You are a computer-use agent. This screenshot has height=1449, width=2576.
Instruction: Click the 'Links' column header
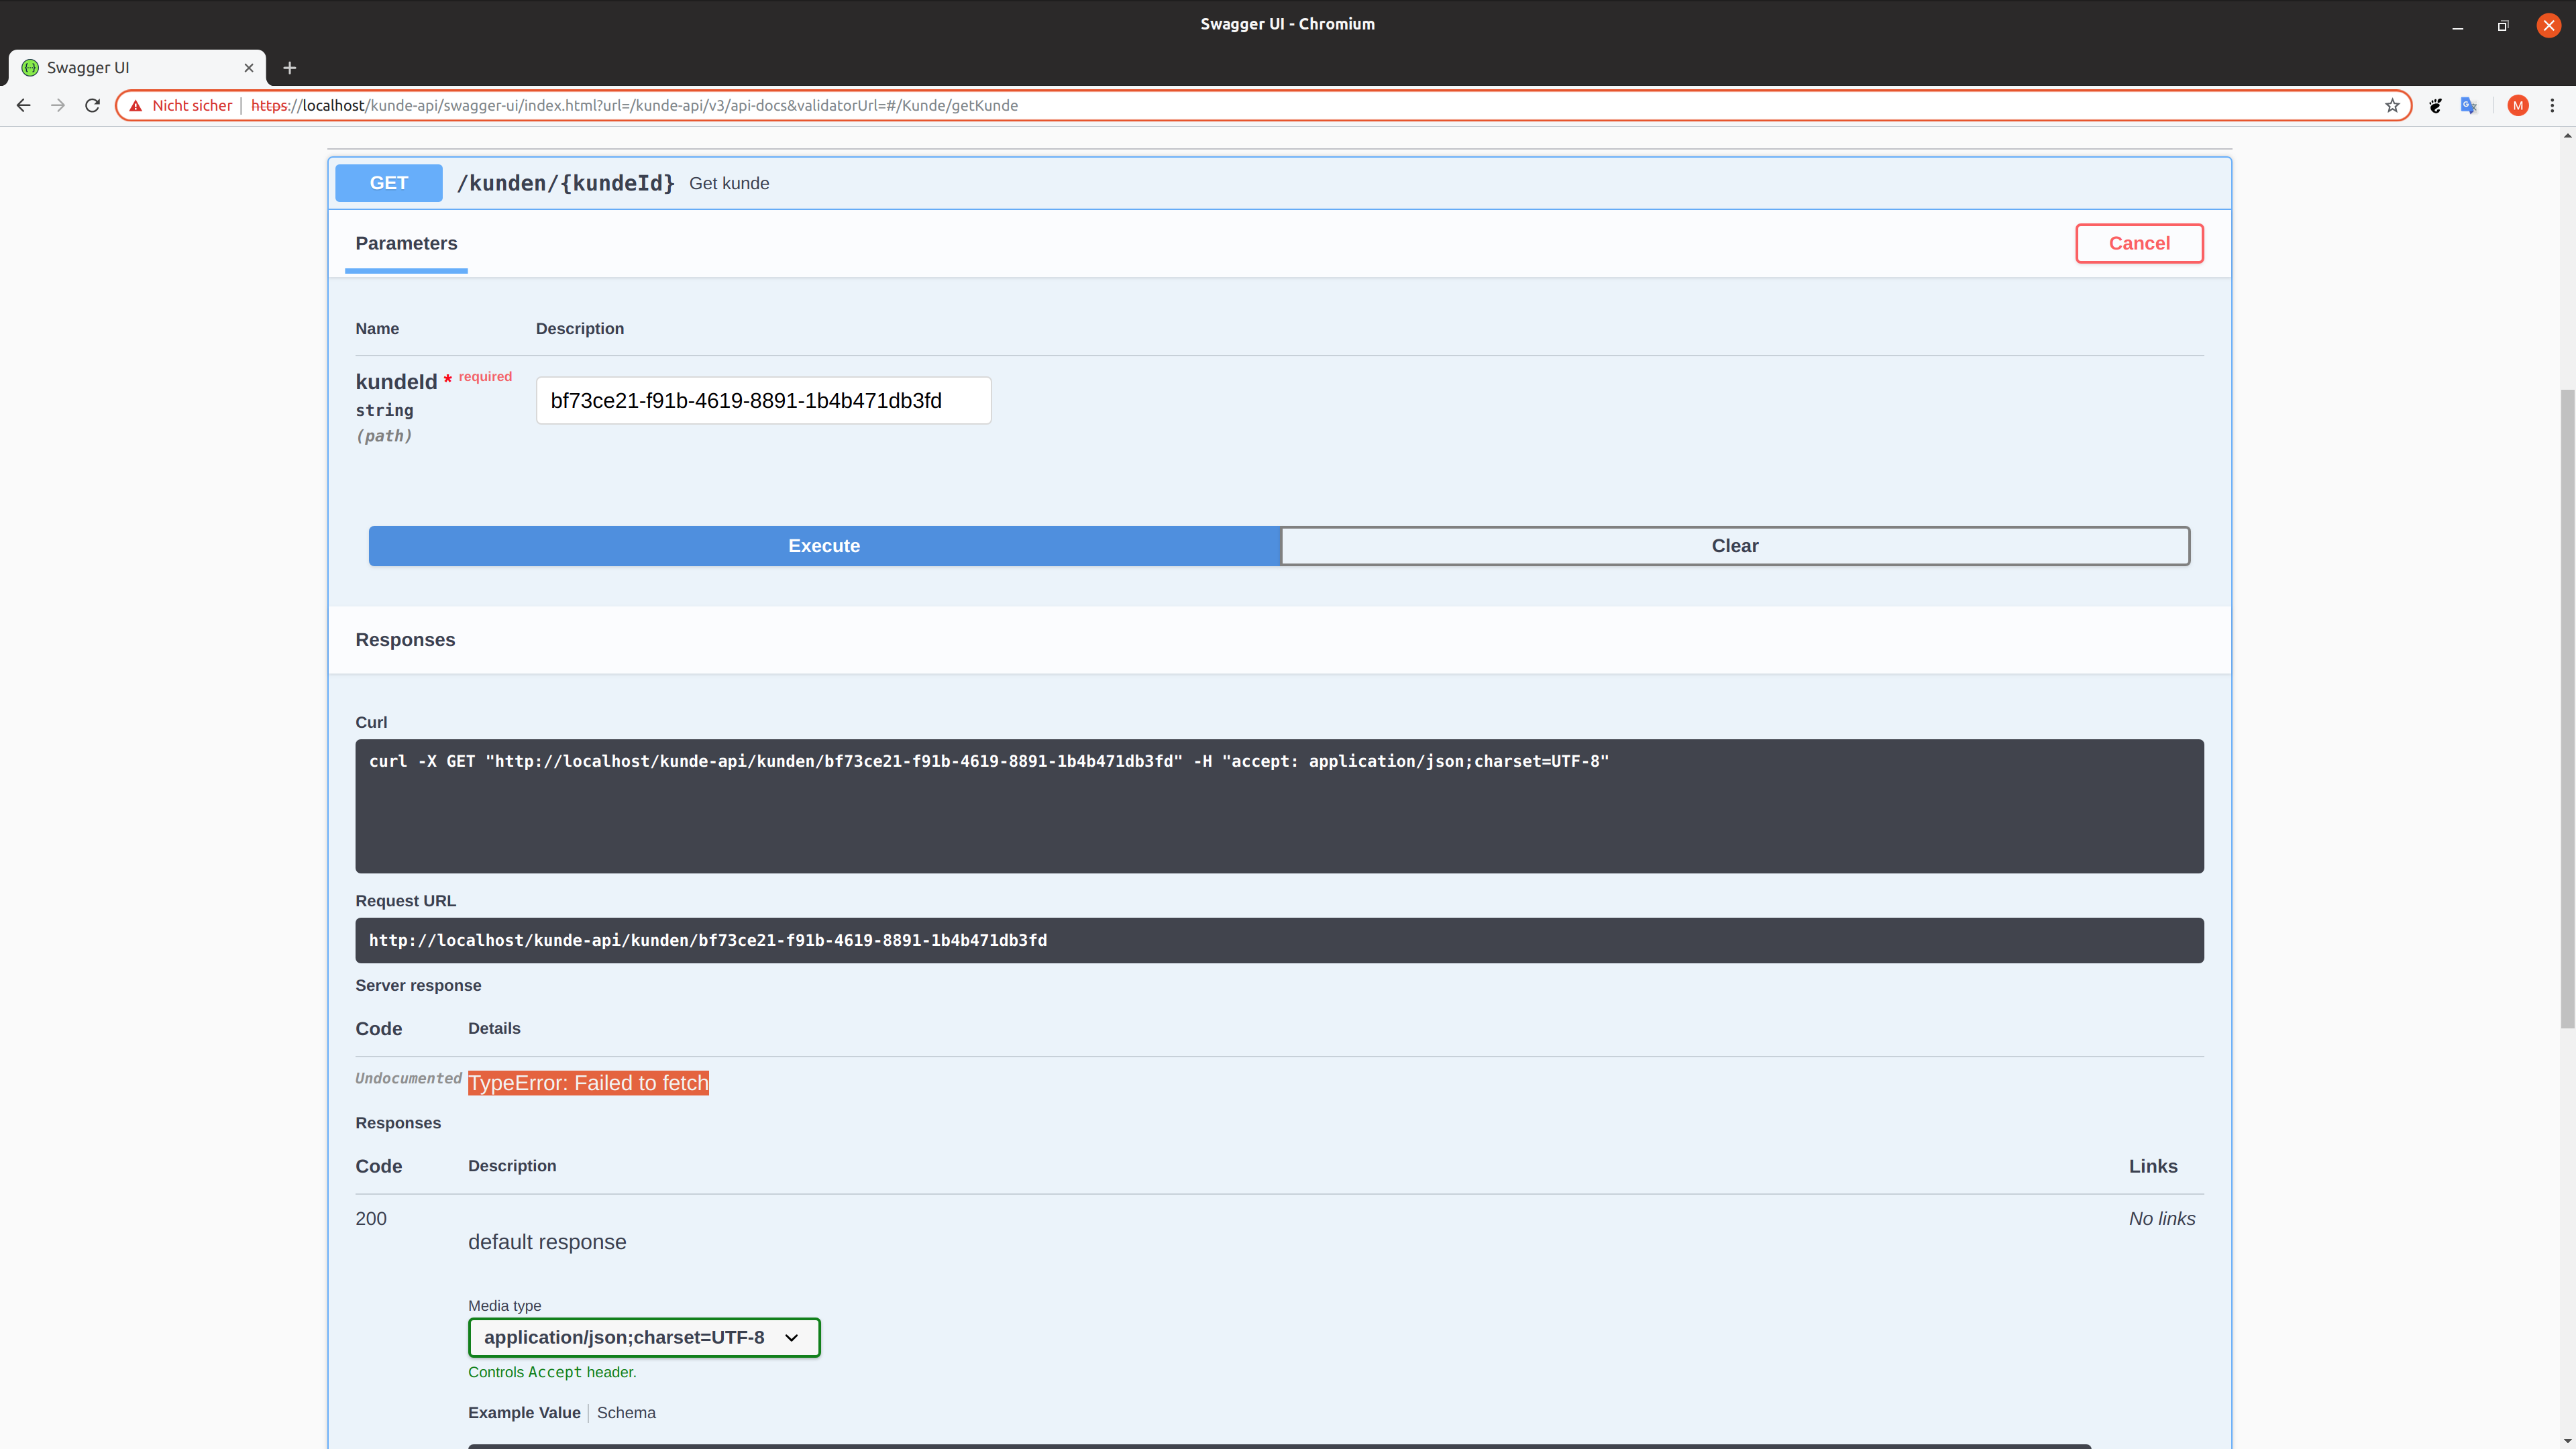(x=2153, y=1166)
